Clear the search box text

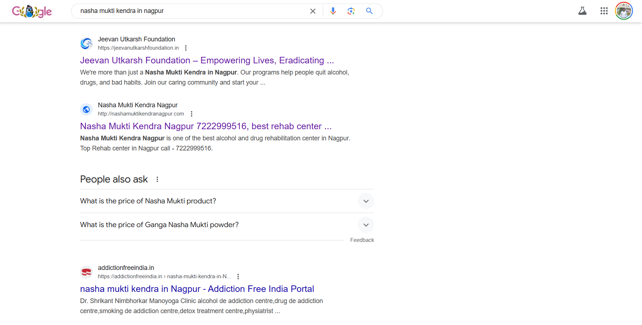[313, 11]
